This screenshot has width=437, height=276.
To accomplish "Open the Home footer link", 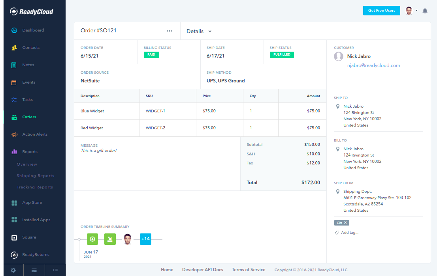I will pos(167,270).
